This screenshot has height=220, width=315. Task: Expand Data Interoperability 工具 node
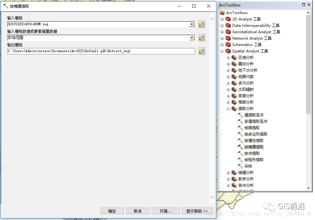pos(222,26)
